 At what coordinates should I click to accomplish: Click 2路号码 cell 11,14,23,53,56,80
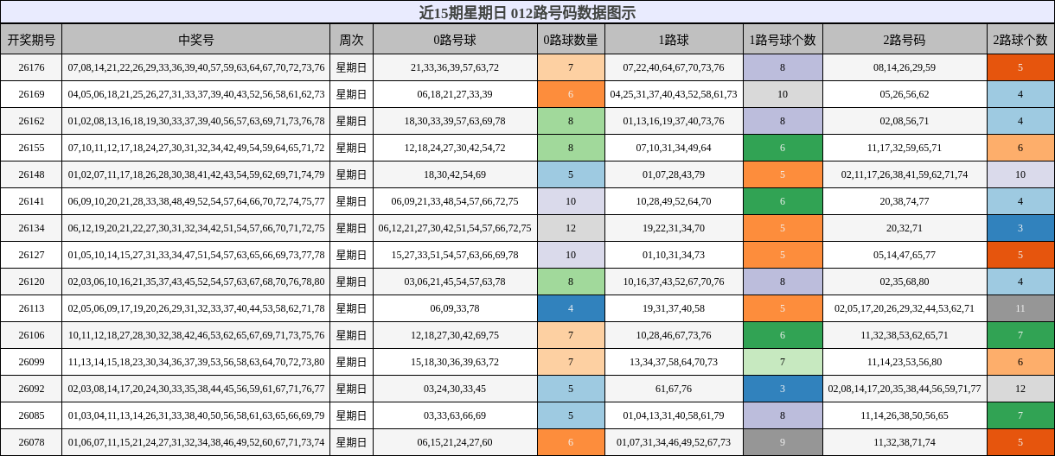click(x=905, y=362)
